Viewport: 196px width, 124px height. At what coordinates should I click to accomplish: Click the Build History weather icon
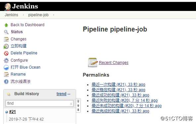coord(9,94)
